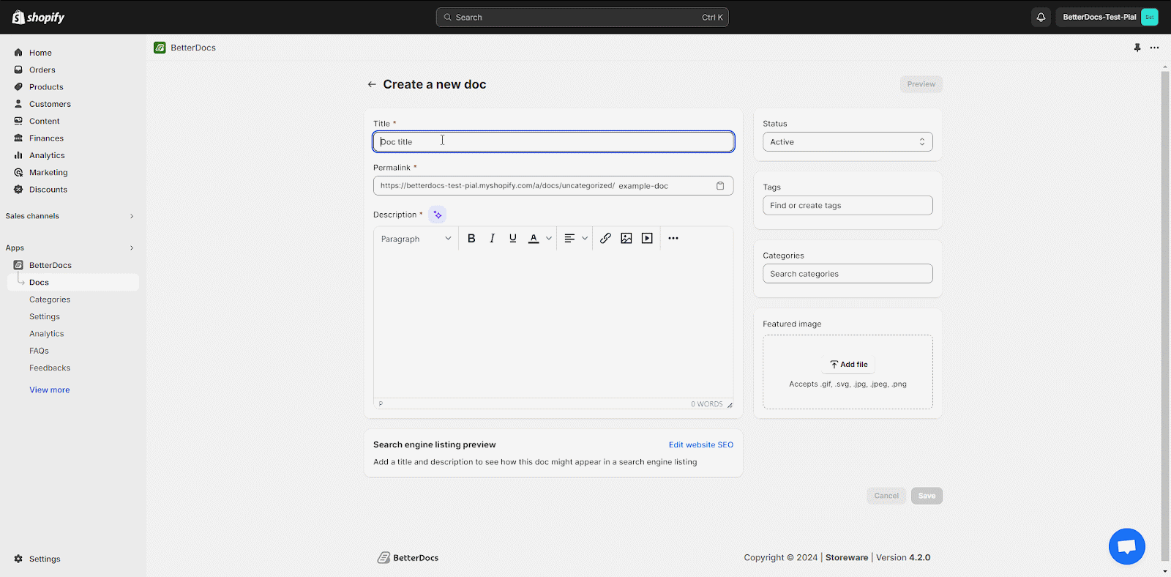Viewport: 1171px width, 577px height.
Task: Click the BetterDocs header app icon
Action: point(160,48)
